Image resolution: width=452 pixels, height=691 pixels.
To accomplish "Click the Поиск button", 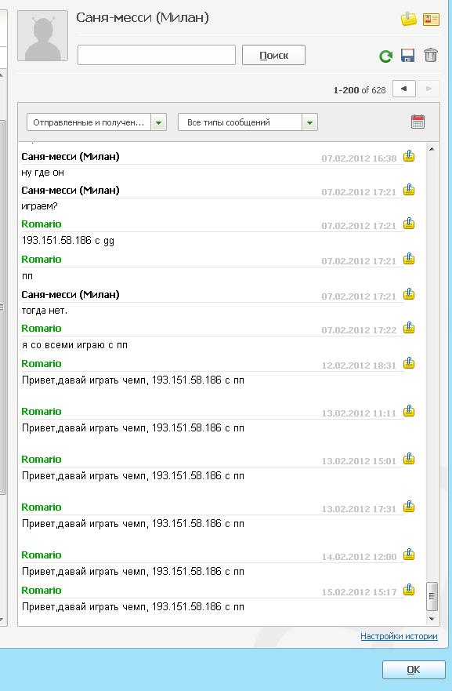I will click(273, 55).
